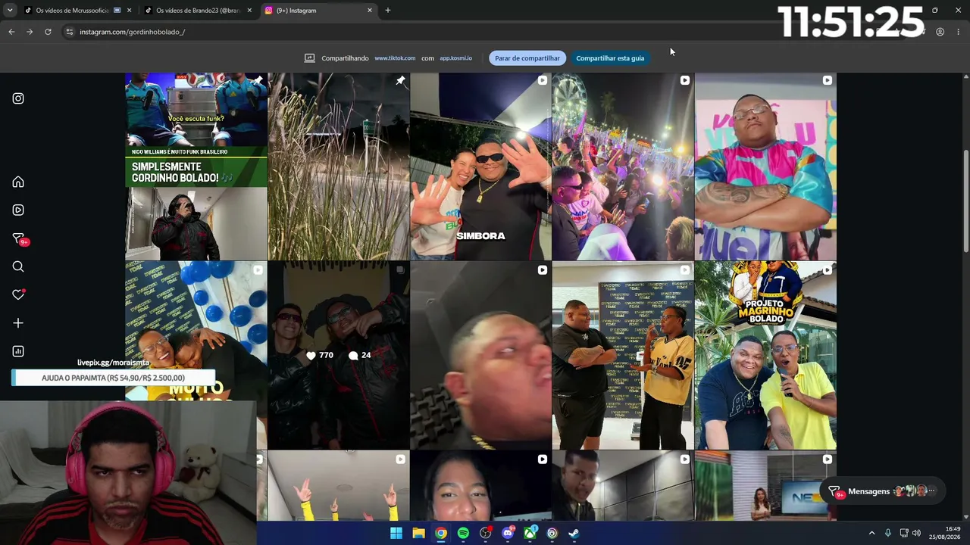Click the address bar URL field
Image resolution: width=970 pixels, height=545 pixels.
(485, 32)
